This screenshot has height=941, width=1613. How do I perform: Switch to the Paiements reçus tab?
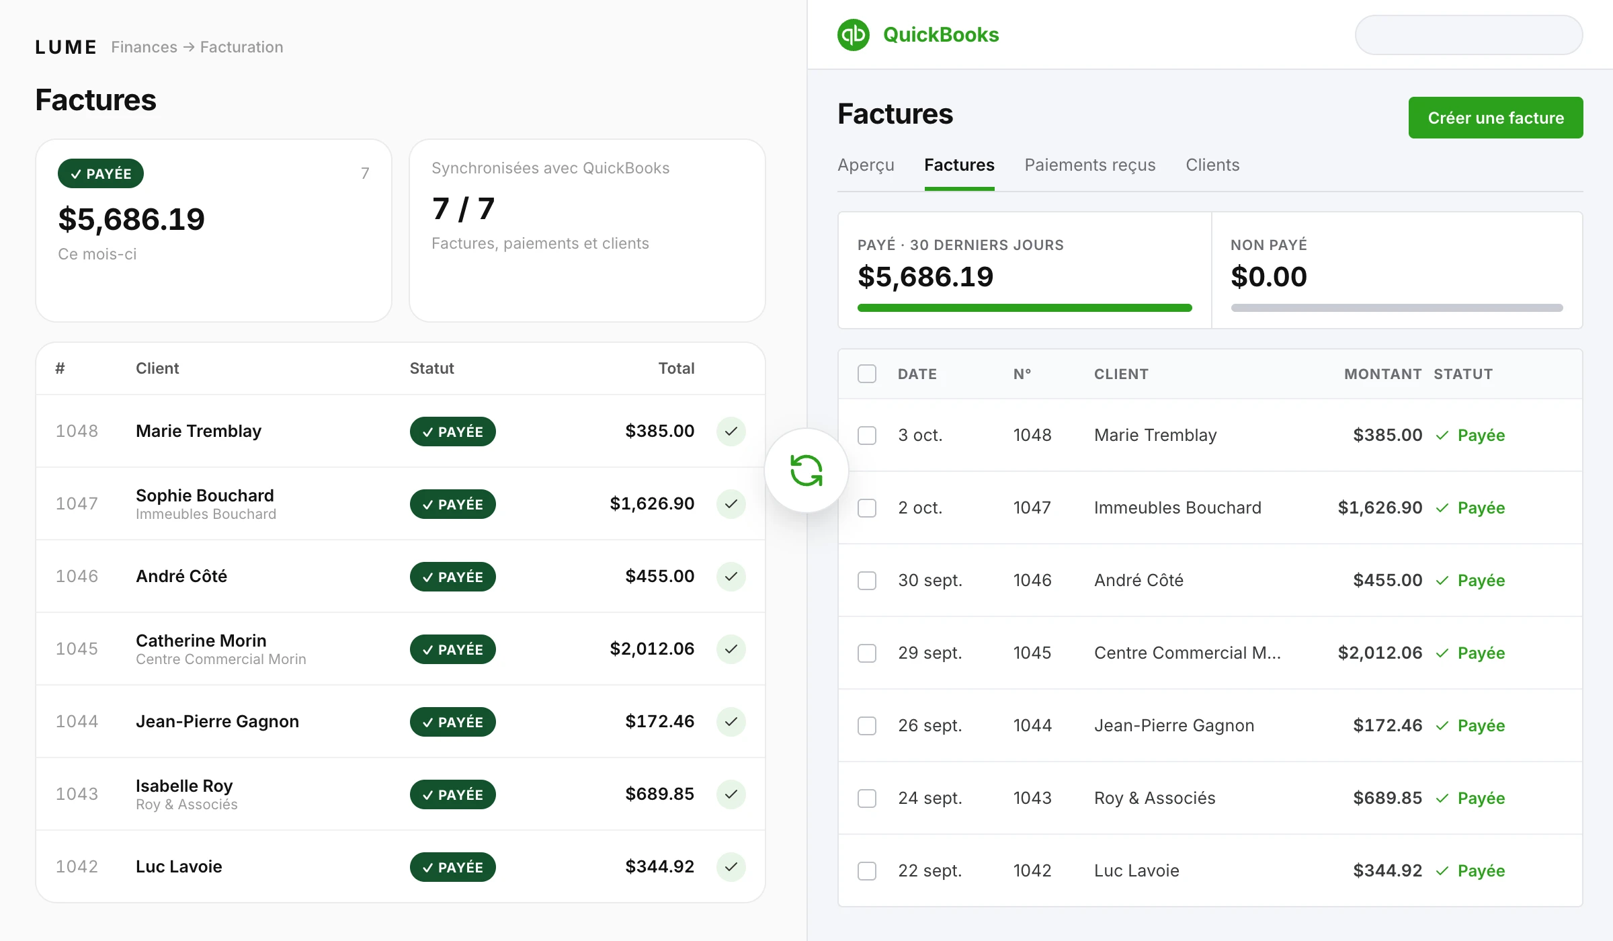coord(1090,165)
